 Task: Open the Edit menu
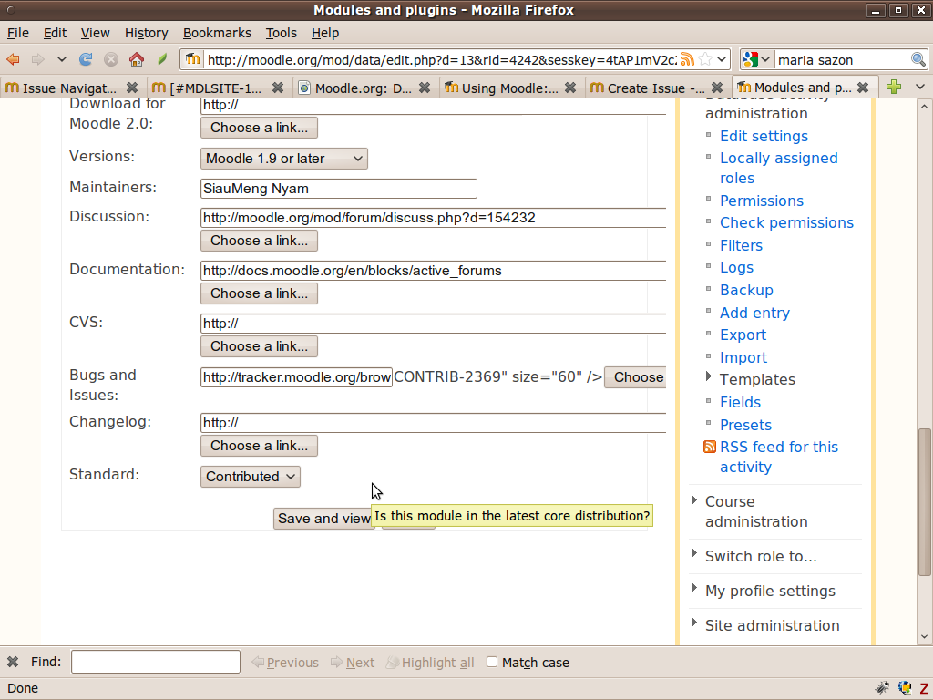pos(55,33)
